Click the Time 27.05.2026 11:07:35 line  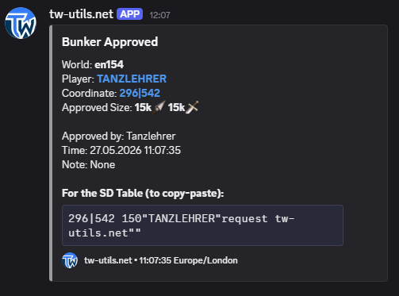(121, 151)
